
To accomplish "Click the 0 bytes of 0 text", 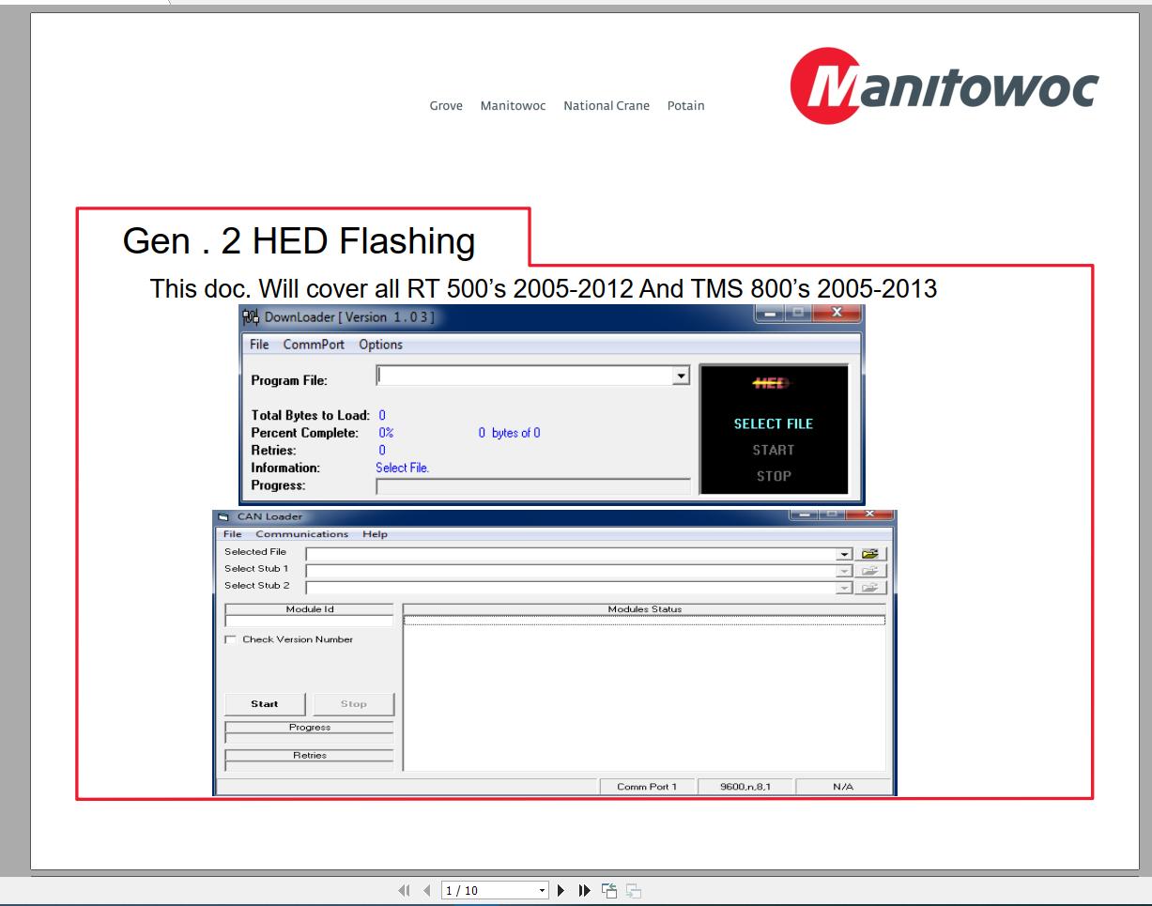I will pos(509,433).
